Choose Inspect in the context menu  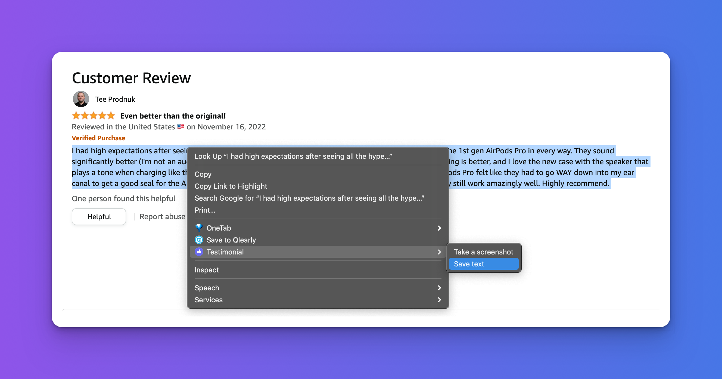pos(207,270)
